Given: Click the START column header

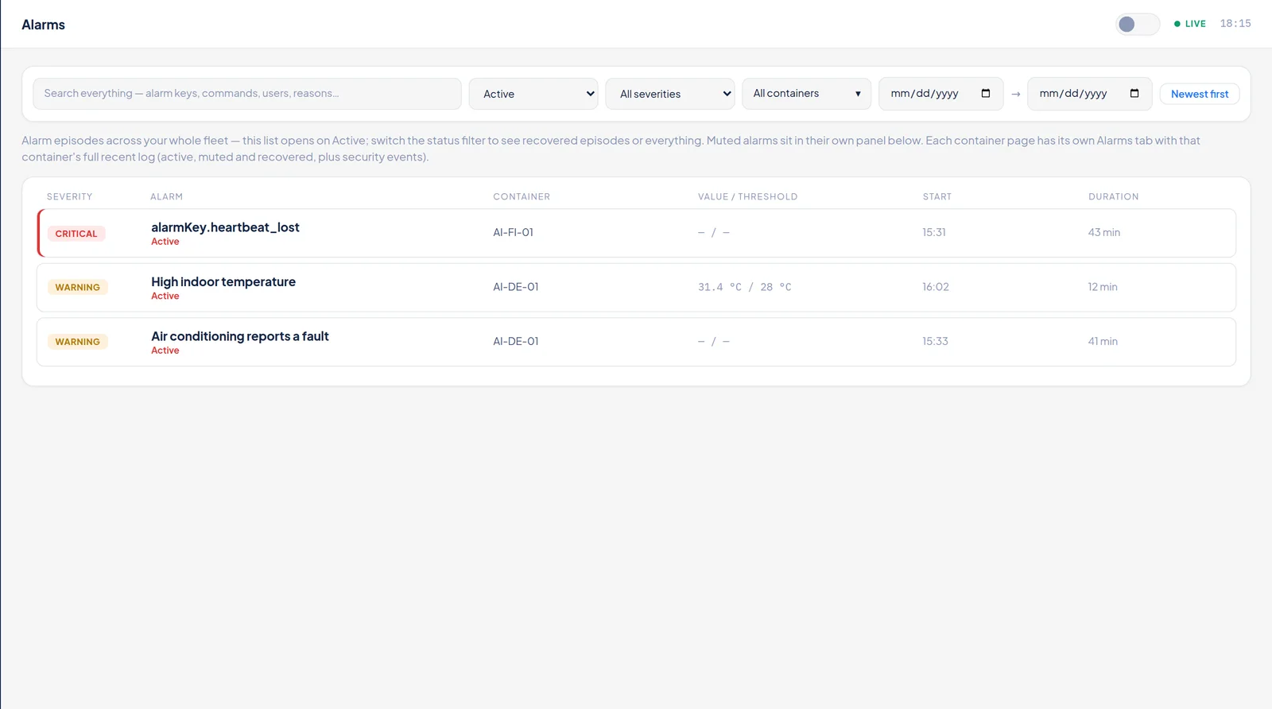Looking at the screenshot, I should (937, 196).
